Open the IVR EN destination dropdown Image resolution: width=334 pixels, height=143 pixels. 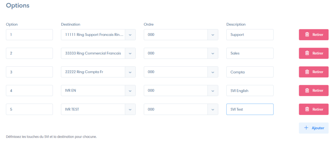(x=130, y=90)
